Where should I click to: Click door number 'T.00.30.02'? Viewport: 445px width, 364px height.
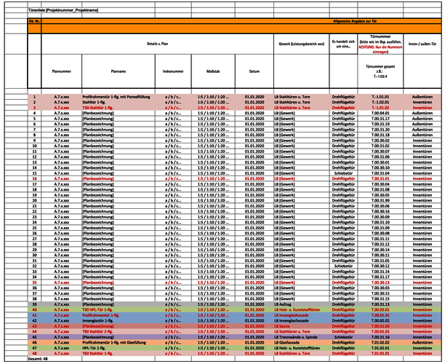[x=380, y=141]
